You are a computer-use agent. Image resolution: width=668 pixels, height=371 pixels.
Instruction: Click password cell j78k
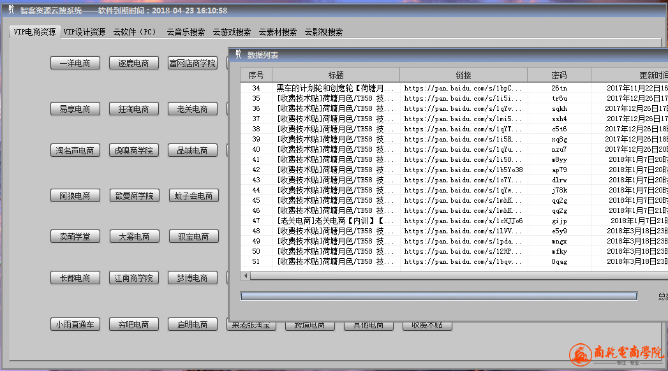[x=560, y=190]
